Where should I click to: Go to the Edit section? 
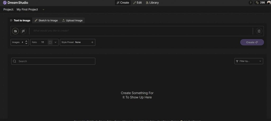tap(137, 3)
